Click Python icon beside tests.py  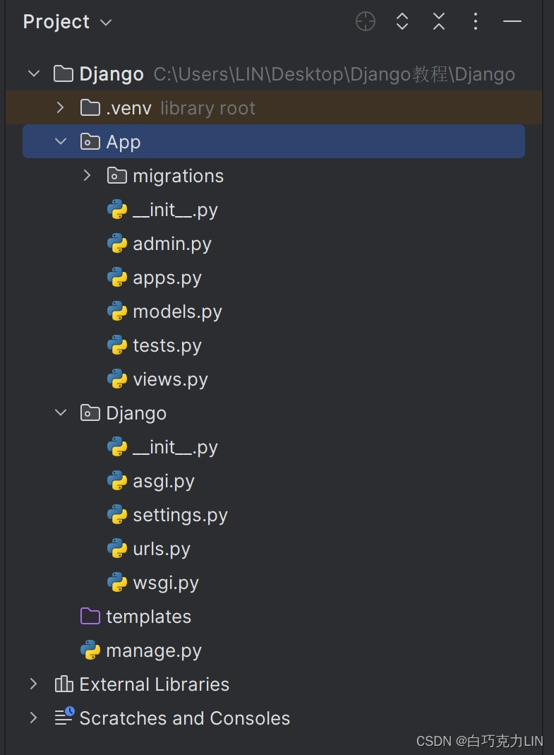tap(117, 345)
